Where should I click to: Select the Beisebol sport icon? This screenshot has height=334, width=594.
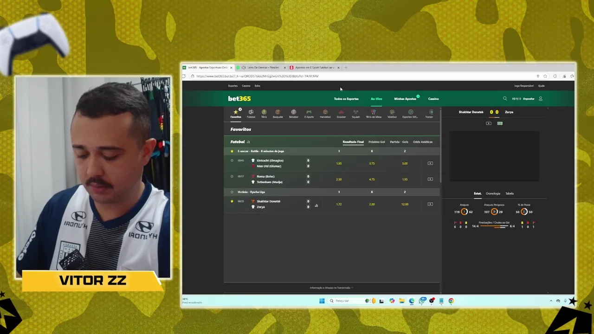293,114
